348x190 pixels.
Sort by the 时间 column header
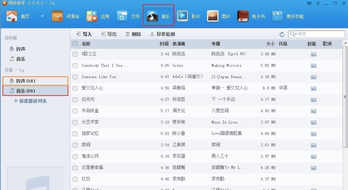pos(164,44)
